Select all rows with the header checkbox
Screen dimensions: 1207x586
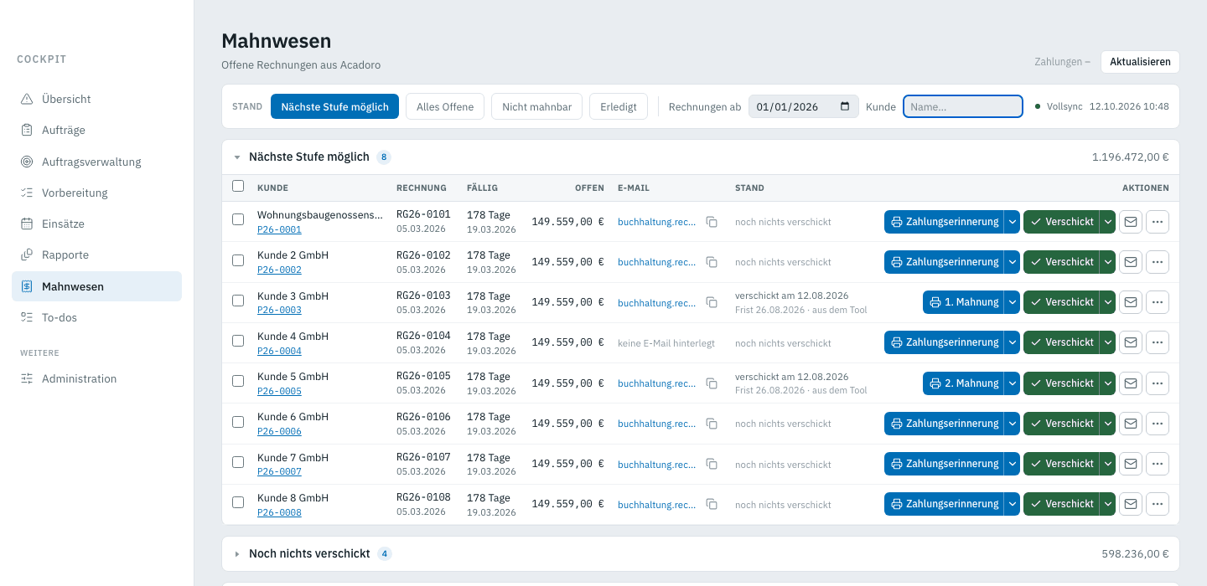point(238,187)
